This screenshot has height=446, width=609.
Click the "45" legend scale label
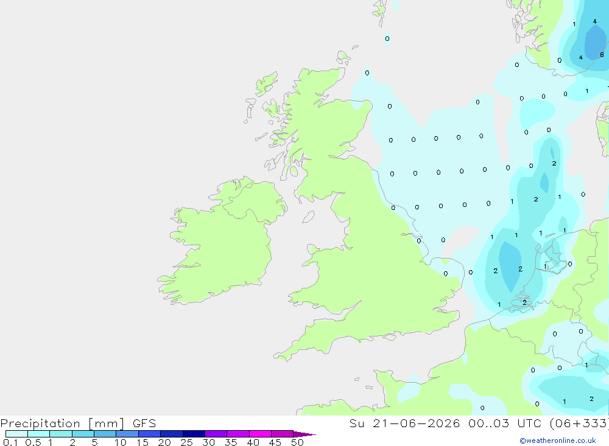[275, 442]
